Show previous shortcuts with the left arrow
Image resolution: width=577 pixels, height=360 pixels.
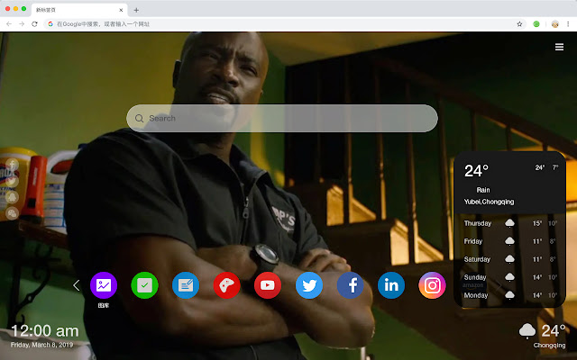click(76, 285)
